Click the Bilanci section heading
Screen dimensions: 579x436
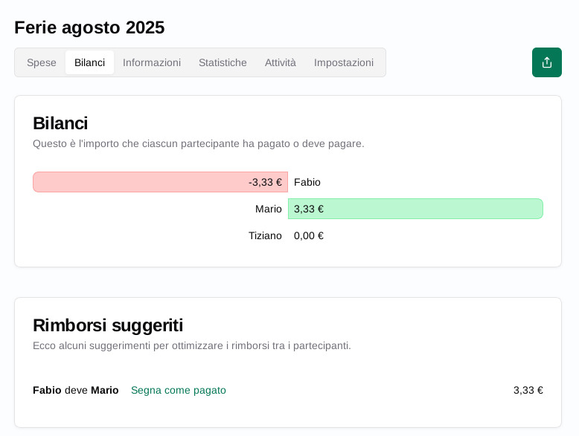60,123
